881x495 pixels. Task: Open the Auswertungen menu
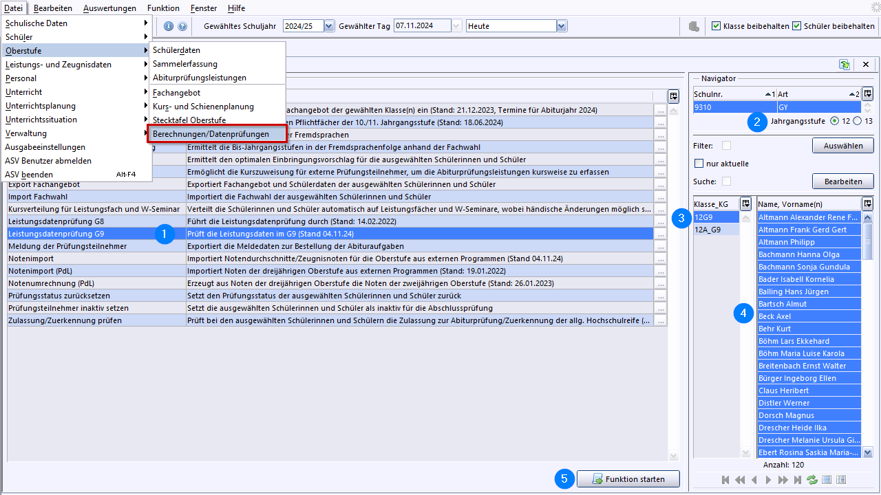[110, 8]
